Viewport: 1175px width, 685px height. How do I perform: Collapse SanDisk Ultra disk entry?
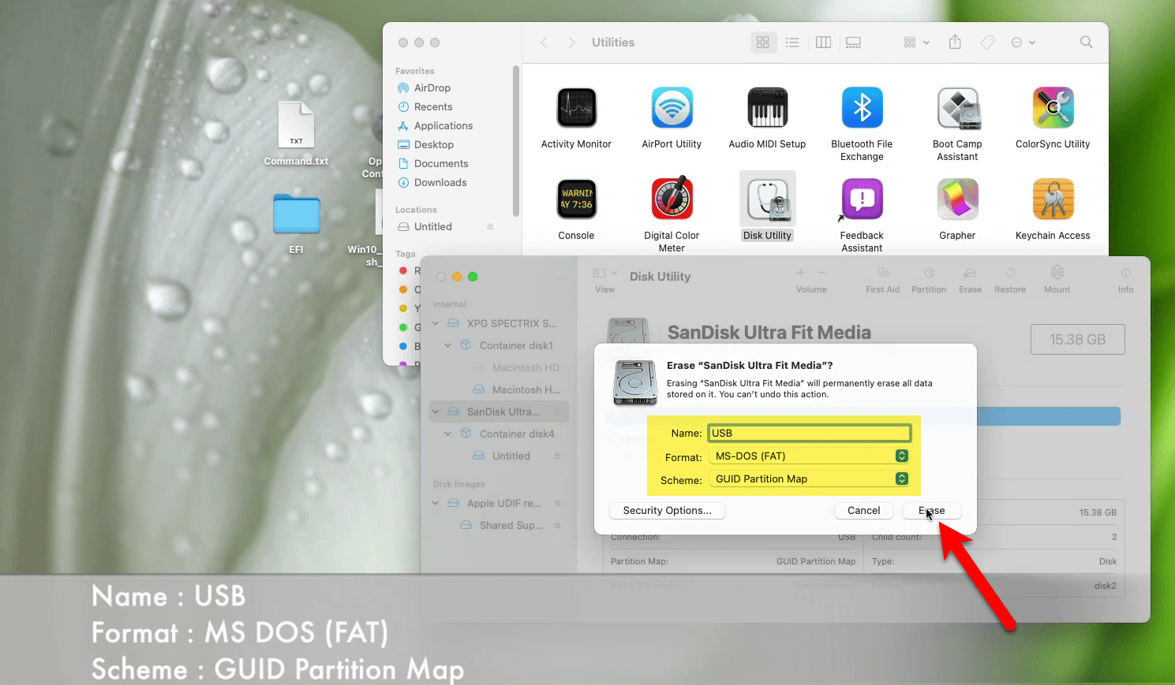(436, 411)
